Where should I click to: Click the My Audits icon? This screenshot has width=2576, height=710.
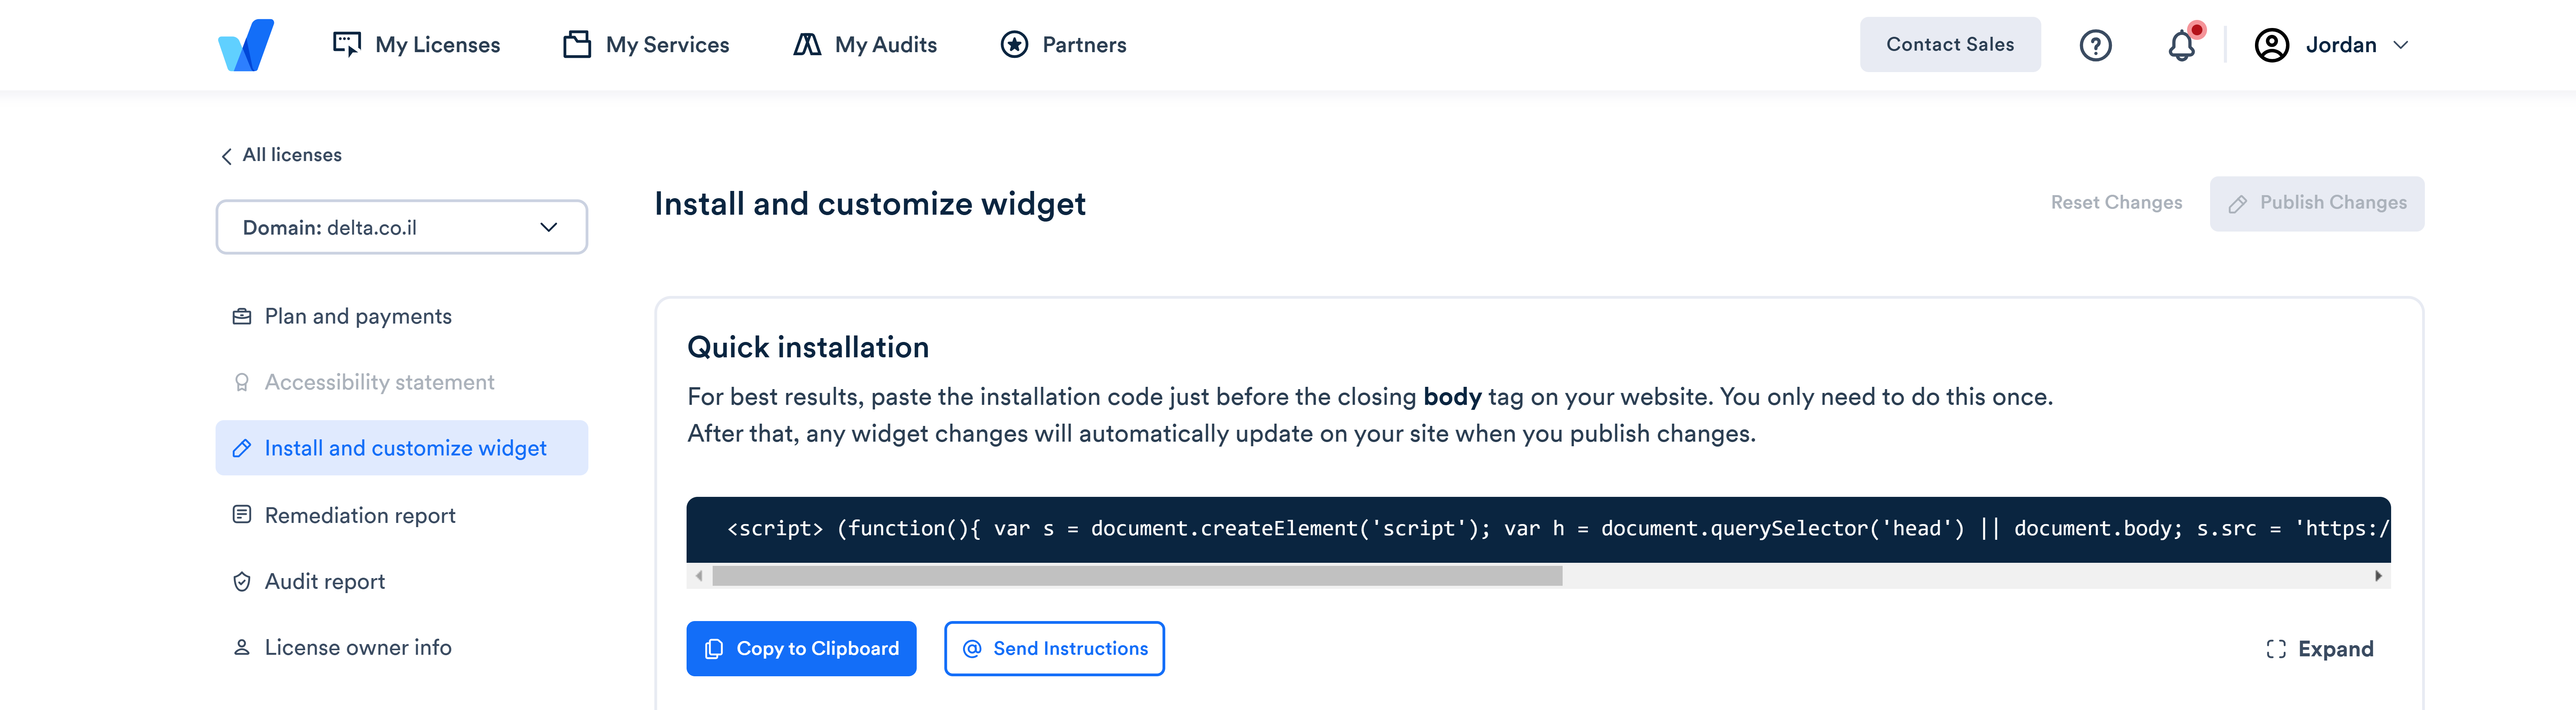[807, 45]
